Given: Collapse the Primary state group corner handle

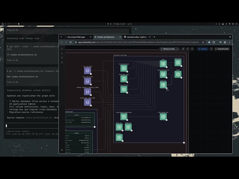Looking at the screenshot, I should pos(184,142).
